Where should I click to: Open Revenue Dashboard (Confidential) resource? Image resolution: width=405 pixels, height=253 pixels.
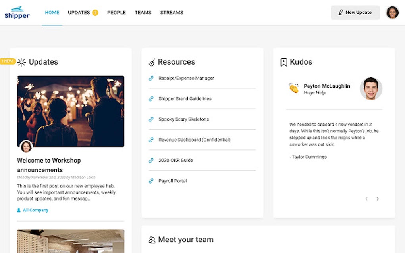194,140
